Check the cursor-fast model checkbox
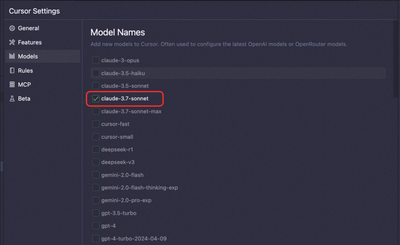 pos(96,124)
